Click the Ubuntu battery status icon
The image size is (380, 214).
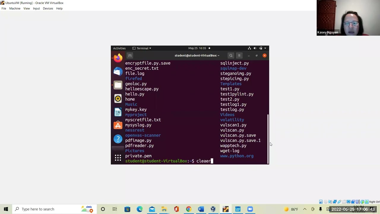point(260,48)
